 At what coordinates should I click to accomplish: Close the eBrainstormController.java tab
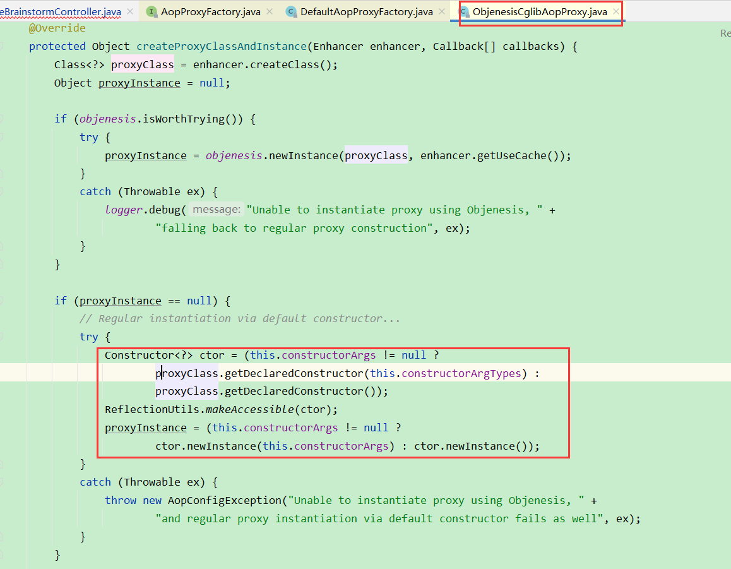click(130, 11)
